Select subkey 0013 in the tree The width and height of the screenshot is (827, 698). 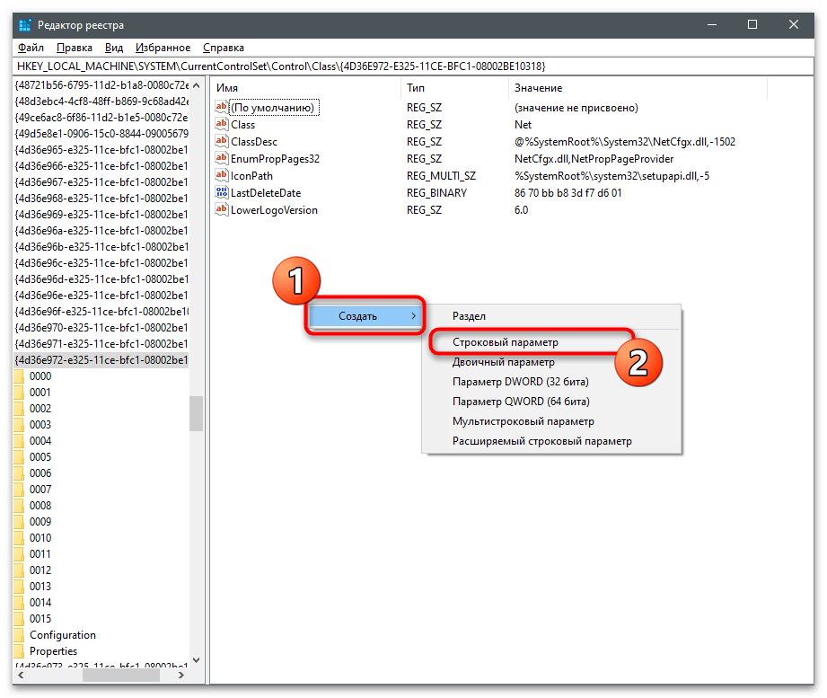coord(40,586)
